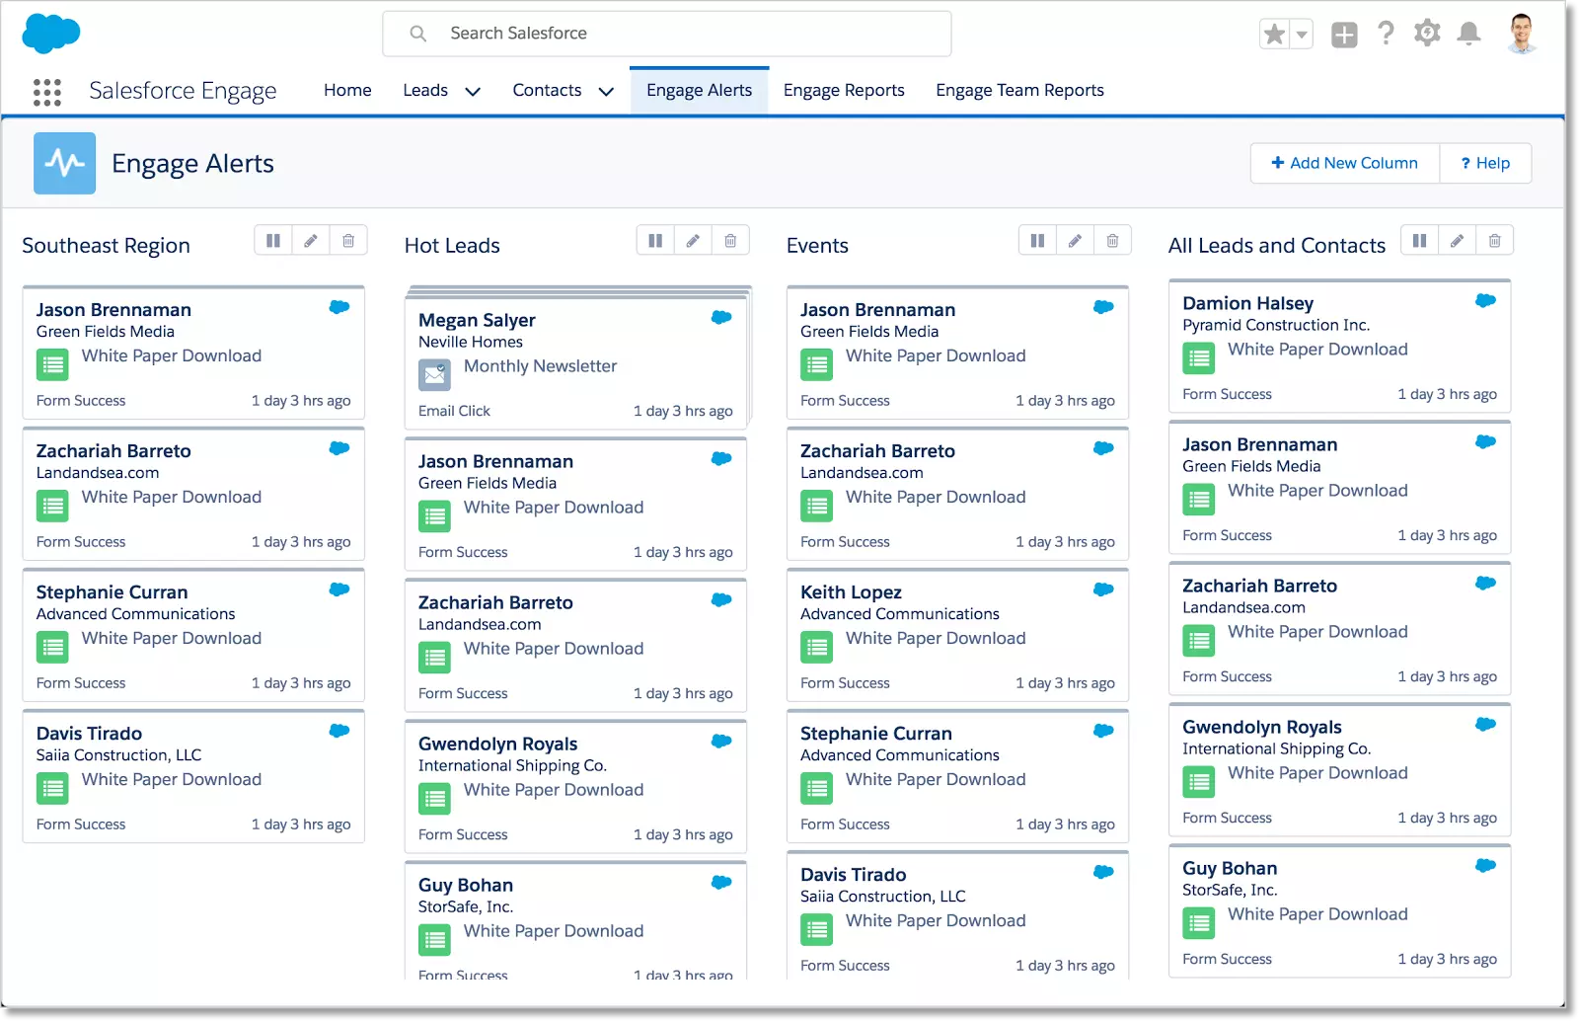Click cloud icon on Damion Halsey card
The image size is (1579, 1021).
1485,300
